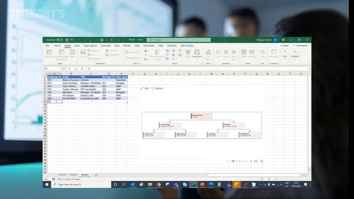Insert a Column sparkline
354x199 pixels.
[226, 54]
